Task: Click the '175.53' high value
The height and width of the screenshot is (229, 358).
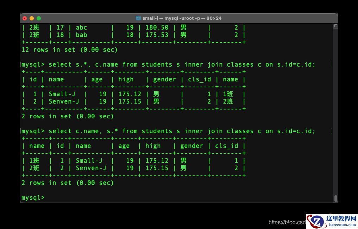Action: click(x=157, y=35)
